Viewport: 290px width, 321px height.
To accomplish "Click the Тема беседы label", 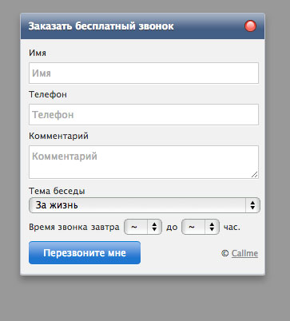I will (57, 191).
